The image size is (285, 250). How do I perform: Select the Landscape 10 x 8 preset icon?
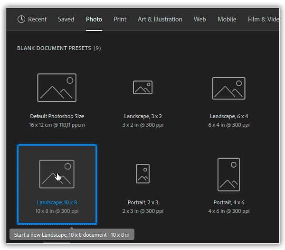(57, 174)
